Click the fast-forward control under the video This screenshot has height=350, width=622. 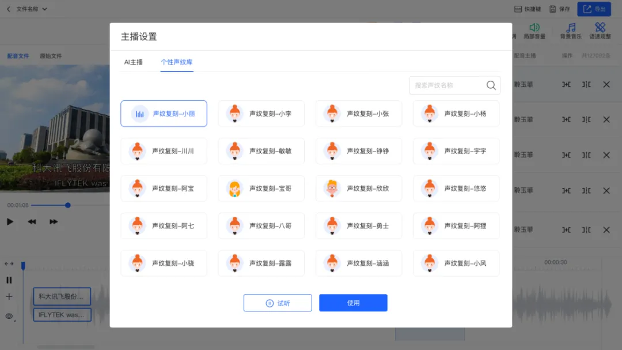(x=54, y=221)
